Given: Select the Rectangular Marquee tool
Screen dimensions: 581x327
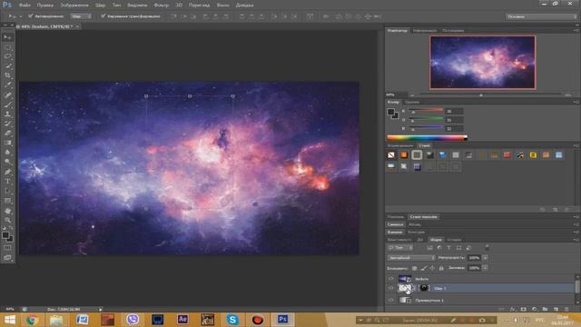Looking at the screenshot, I should [8, 47].
